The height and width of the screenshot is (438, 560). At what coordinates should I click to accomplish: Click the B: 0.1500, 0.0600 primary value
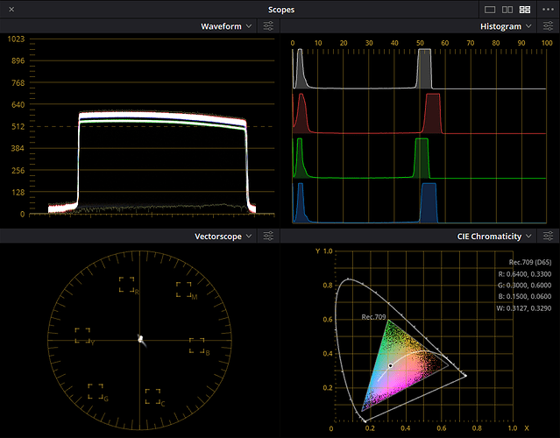525,296
